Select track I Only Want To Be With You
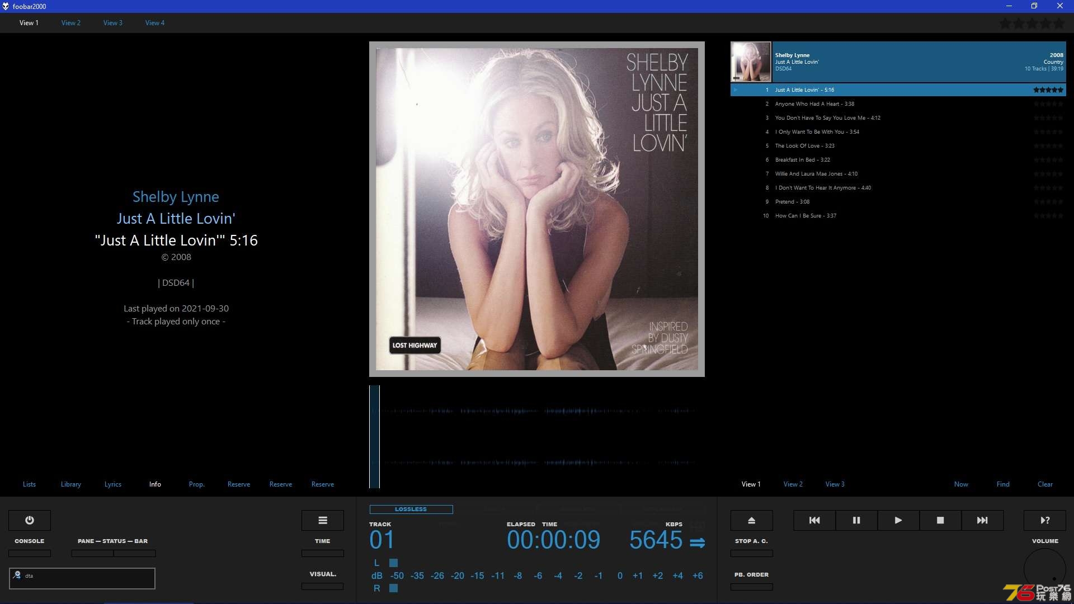The width and height of the screenshot is (1074, 604). (898, 132)
